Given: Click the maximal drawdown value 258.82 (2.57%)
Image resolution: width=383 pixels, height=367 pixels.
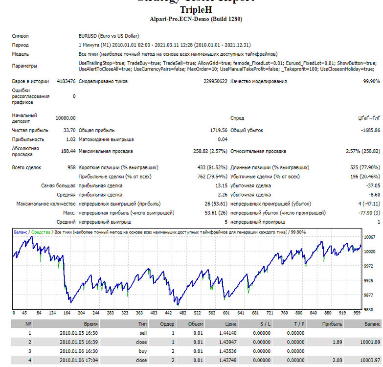Looking at the screenshot, I should click(x=210, y=151).
